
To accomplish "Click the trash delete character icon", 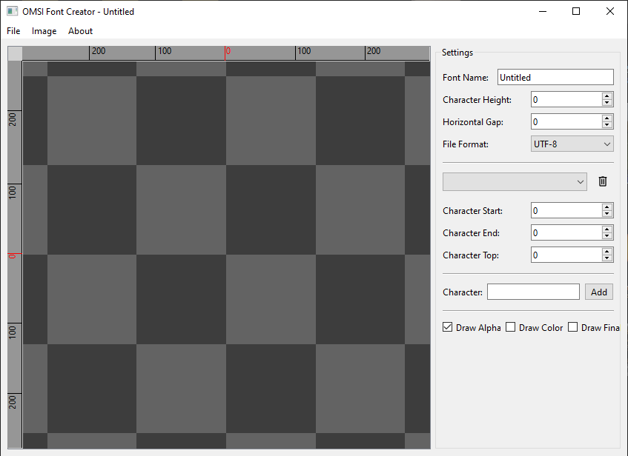I will [x=603, y=181].
